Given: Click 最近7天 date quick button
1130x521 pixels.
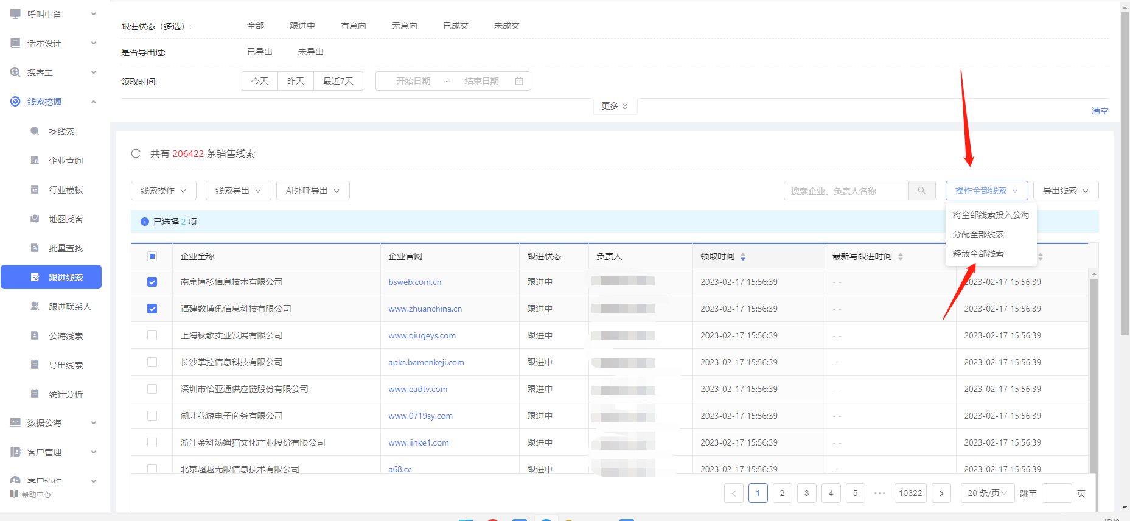Looking at the screenshot, I should click(338, 81).
